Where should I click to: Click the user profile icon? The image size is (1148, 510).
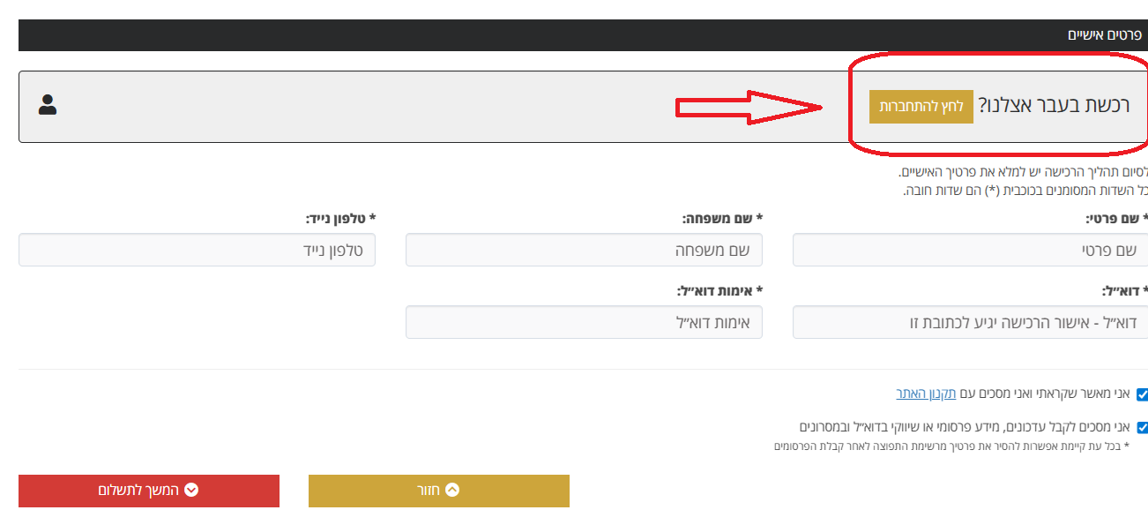48,105
